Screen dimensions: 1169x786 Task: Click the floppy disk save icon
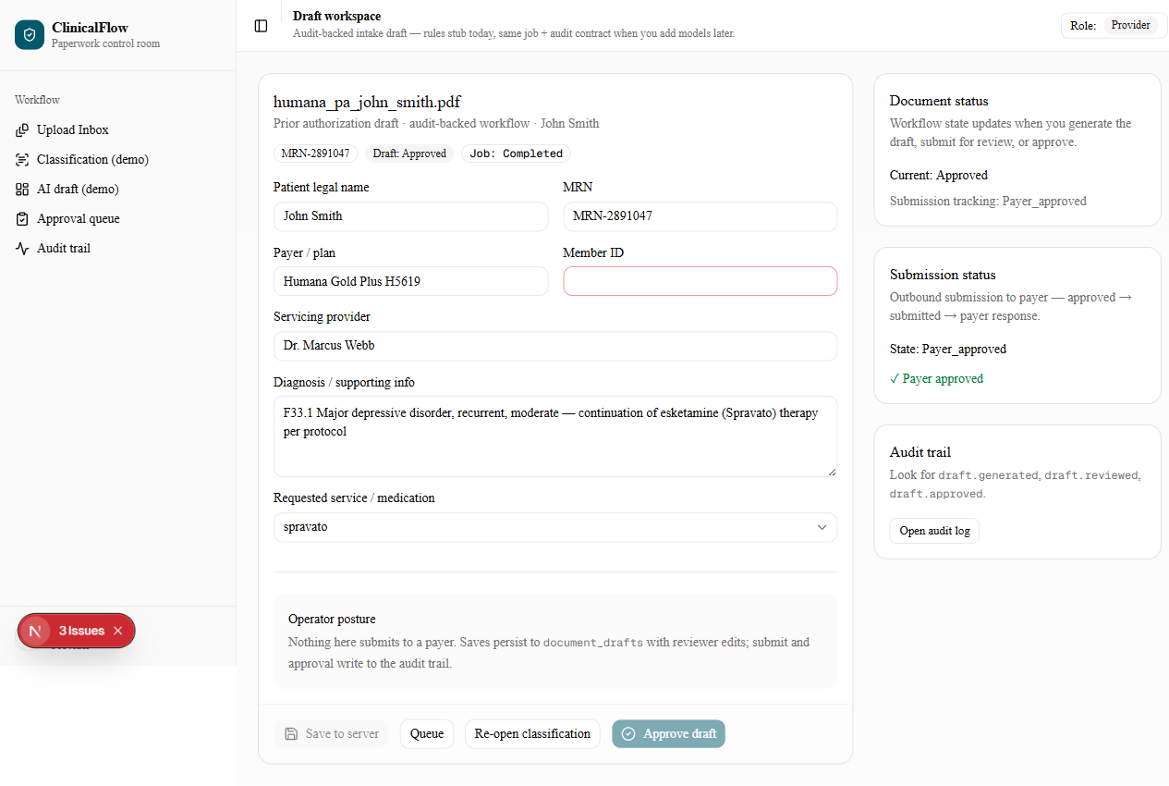click(291, 733)
